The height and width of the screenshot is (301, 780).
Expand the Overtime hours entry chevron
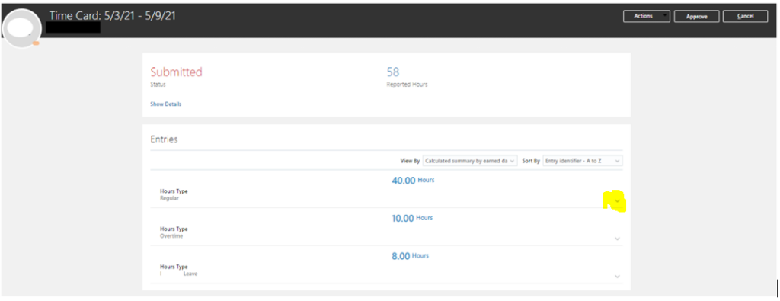point(617,239)
